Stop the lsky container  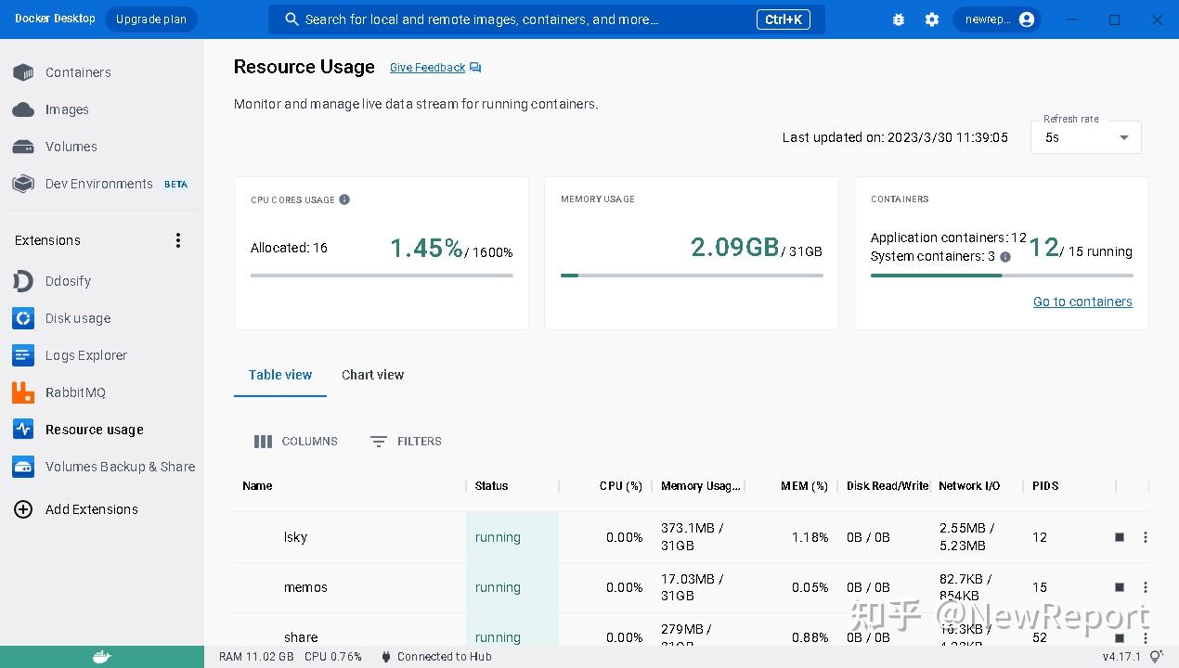click(x=1120, y=537)
